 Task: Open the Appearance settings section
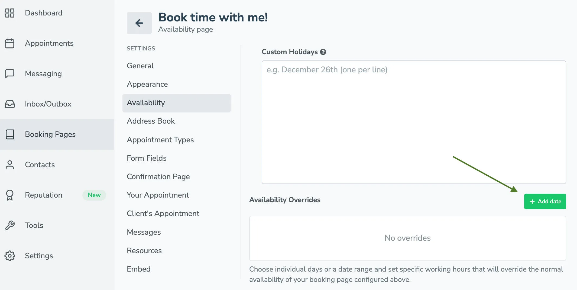(x=147, y=84)
